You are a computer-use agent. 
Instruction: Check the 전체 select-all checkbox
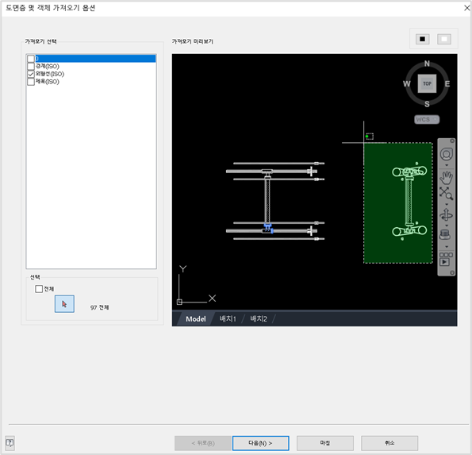[39, 289]
